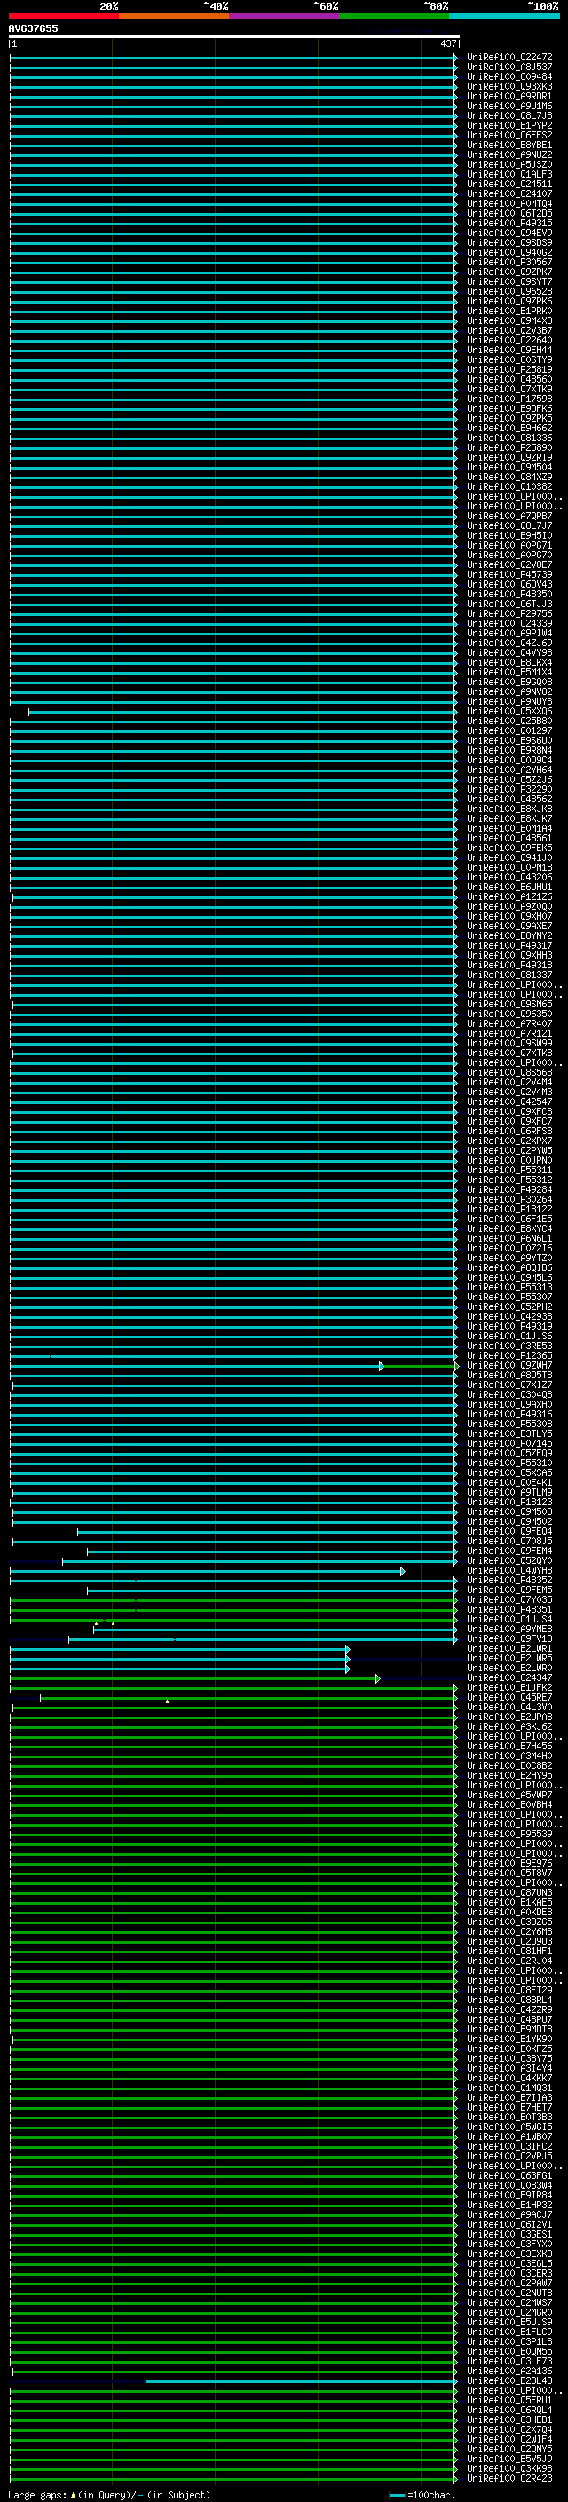Image resolution: width=568 pixels, height=2502 pixels.
Task: Select the UniRef100_Q96528 label
Action: point(509,291)
